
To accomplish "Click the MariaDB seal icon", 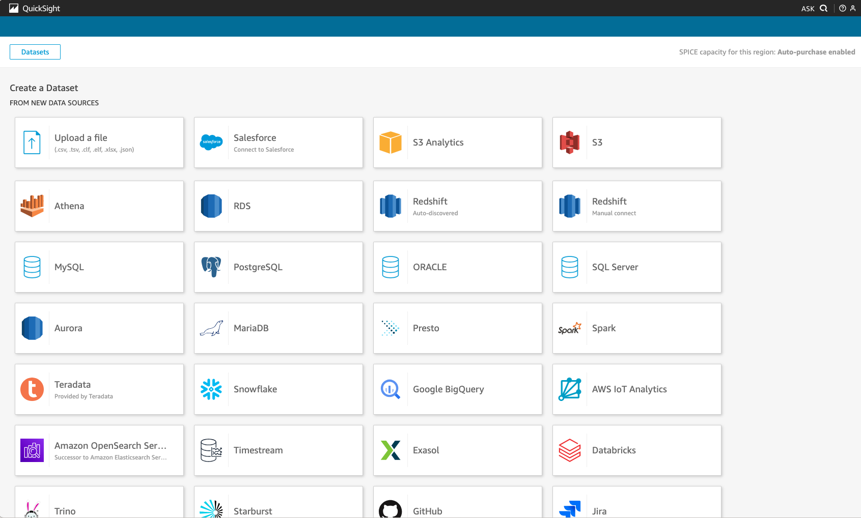I will click(211, 328).
